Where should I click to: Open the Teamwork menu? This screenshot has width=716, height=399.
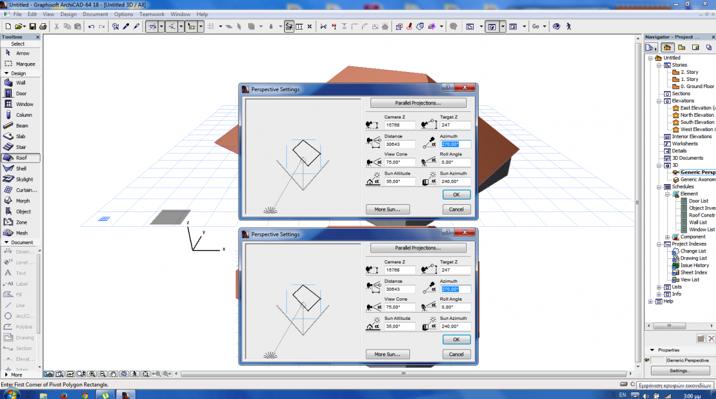pos(151,14)
